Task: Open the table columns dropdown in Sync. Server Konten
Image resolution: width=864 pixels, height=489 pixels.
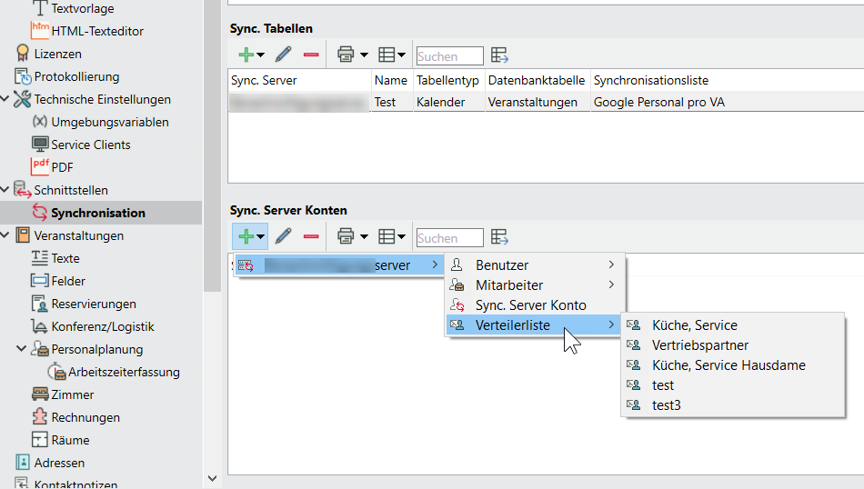Action: pos(391,237)
